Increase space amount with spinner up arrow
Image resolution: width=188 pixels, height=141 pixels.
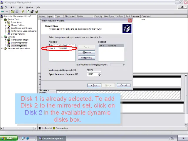pos(100,74)
